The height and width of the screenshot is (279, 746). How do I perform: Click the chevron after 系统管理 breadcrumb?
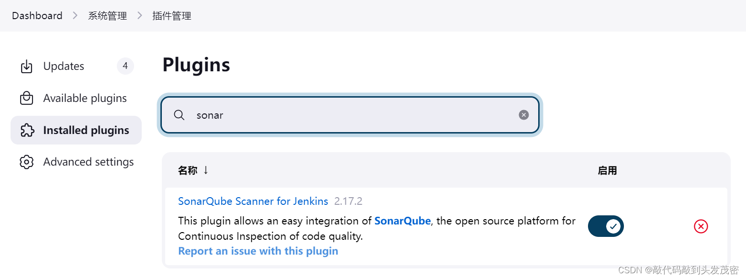pyautogui.click(x=140, y=16)
